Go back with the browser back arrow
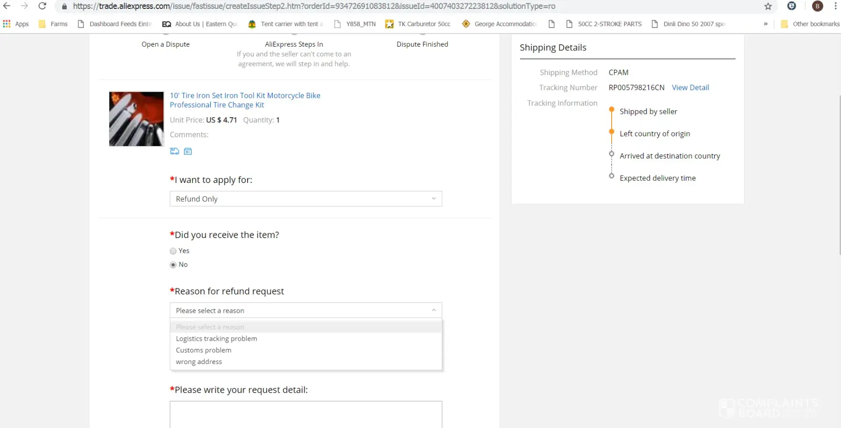The image size is (841, 428). tap(7, 6)
